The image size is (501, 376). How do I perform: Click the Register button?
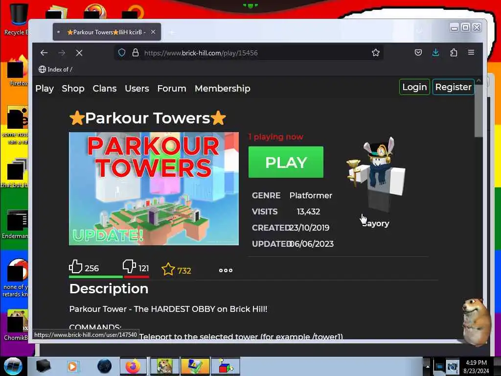[x=453, y=87]
